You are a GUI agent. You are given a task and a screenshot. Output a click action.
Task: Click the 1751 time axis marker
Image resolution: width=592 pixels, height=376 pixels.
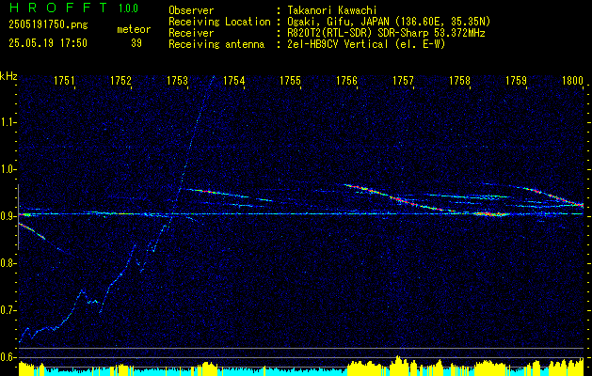point(65,81)
